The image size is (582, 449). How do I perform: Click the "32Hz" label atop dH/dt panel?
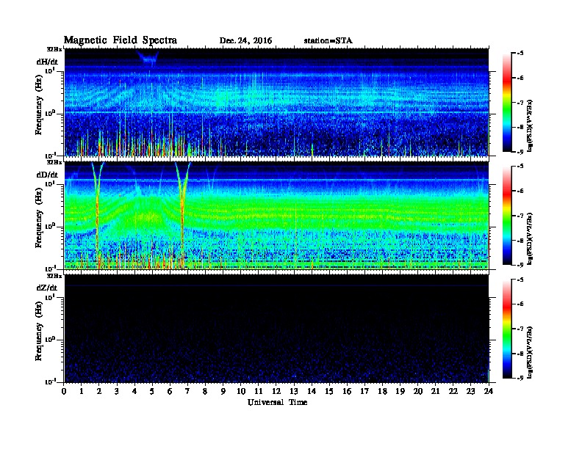pos(54,49)
